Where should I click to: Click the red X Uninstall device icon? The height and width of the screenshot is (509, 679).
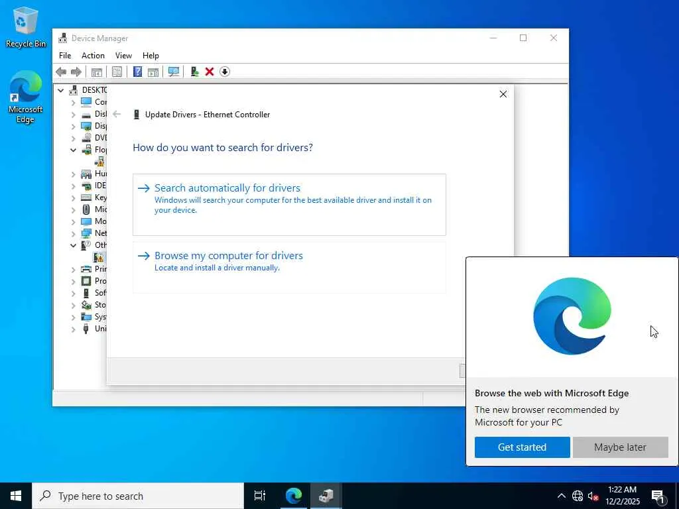tap(210, 72)
